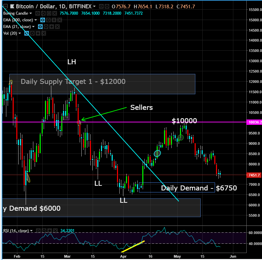Collapse the chart legend with the minus box
Viewport: 262px width, 260px height.
coord(6,6)
